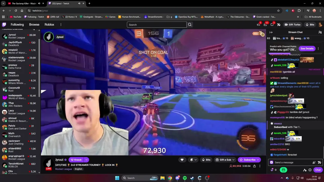Open All Bookmarks folder
The width and height of the screenshot is (324, 182).
pos(313,17)
